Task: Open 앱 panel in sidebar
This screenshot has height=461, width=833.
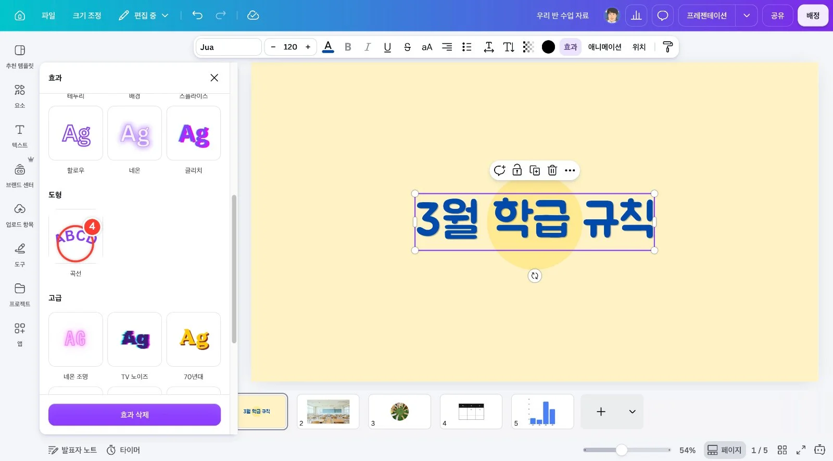Action: click(x=20, y=334)
